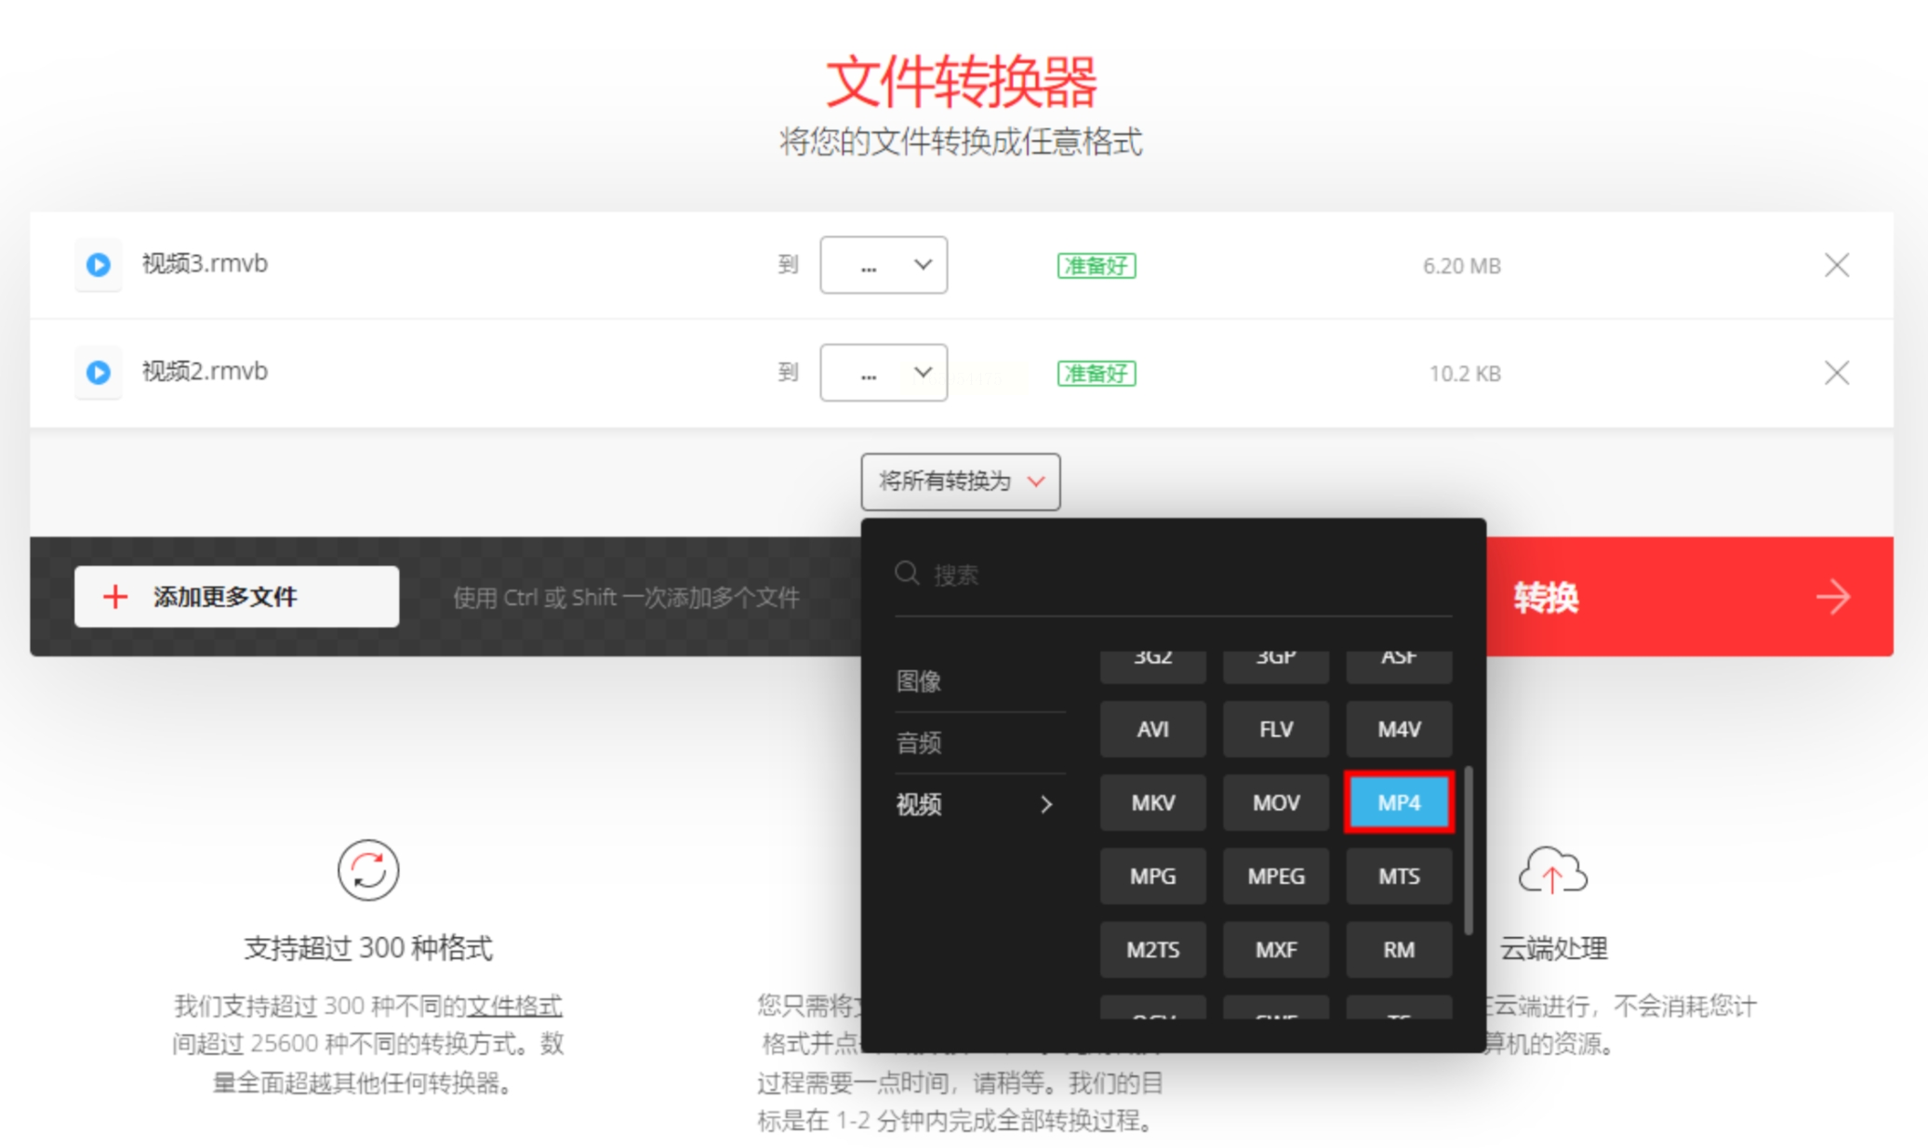Click the circular refresh formats icon
This screenshot has width=1928, height=1148.
[x=368, y=870]
